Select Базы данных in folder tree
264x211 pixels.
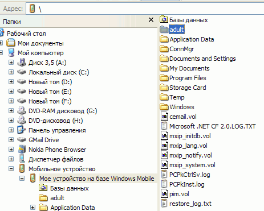click(x=70, y=188)
